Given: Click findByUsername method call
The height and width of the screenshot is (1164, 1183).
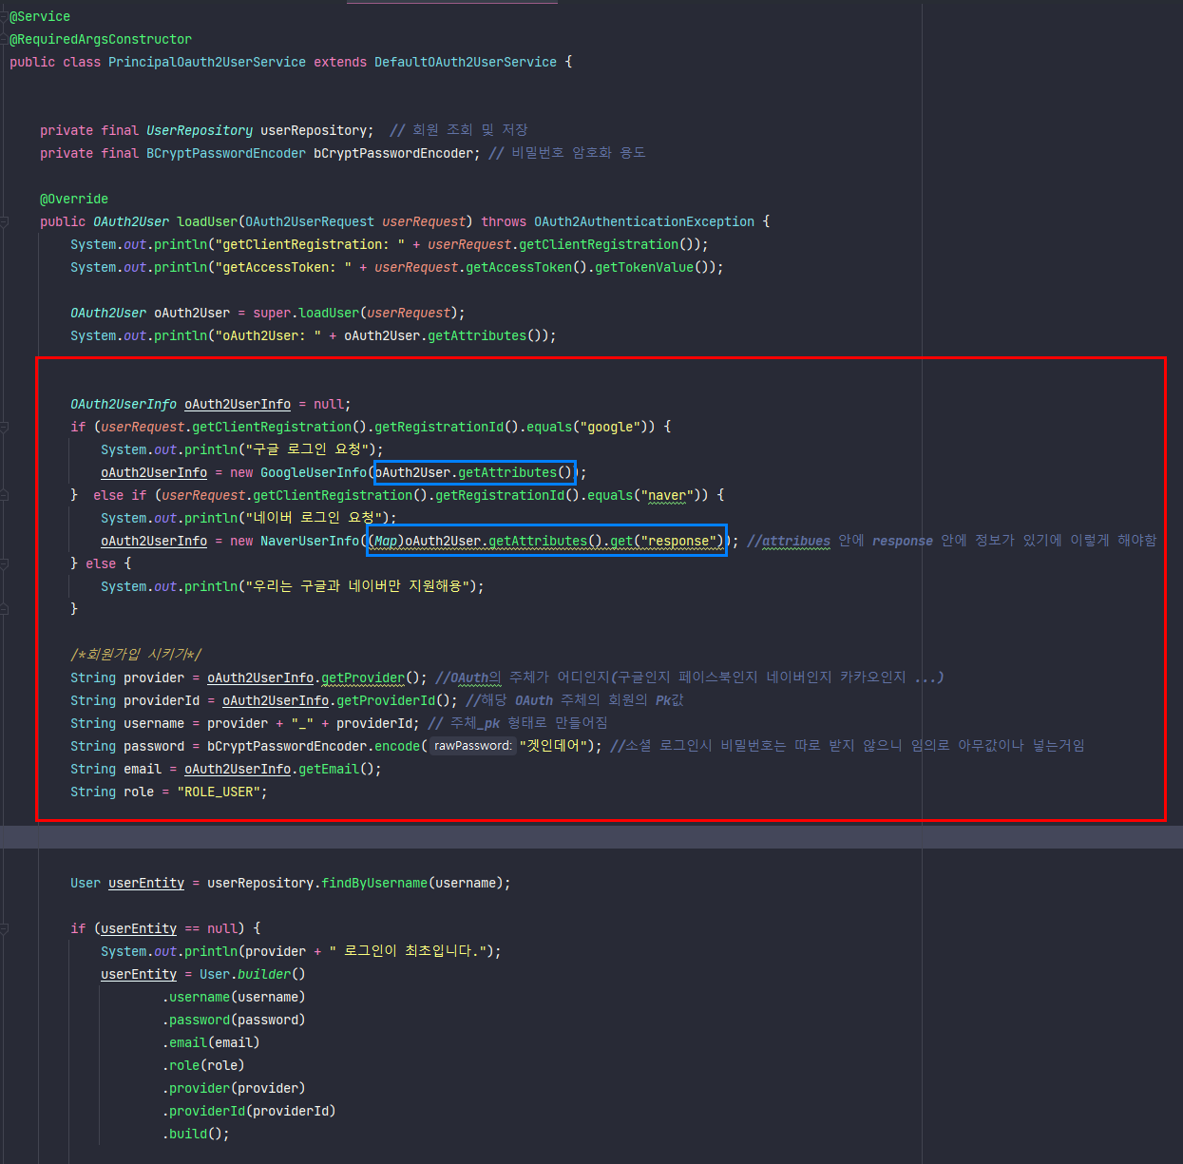Looking at the screenshot, I should (x=374, y=883).
